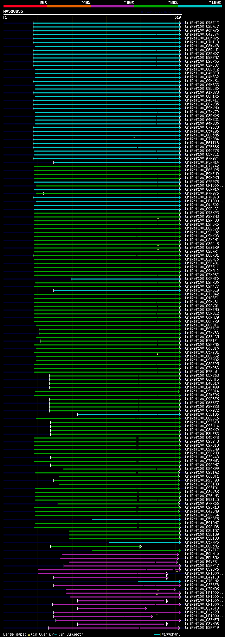
Task: Click label UniRef100_C6ENF2
Action: click(x=202, y=69)
